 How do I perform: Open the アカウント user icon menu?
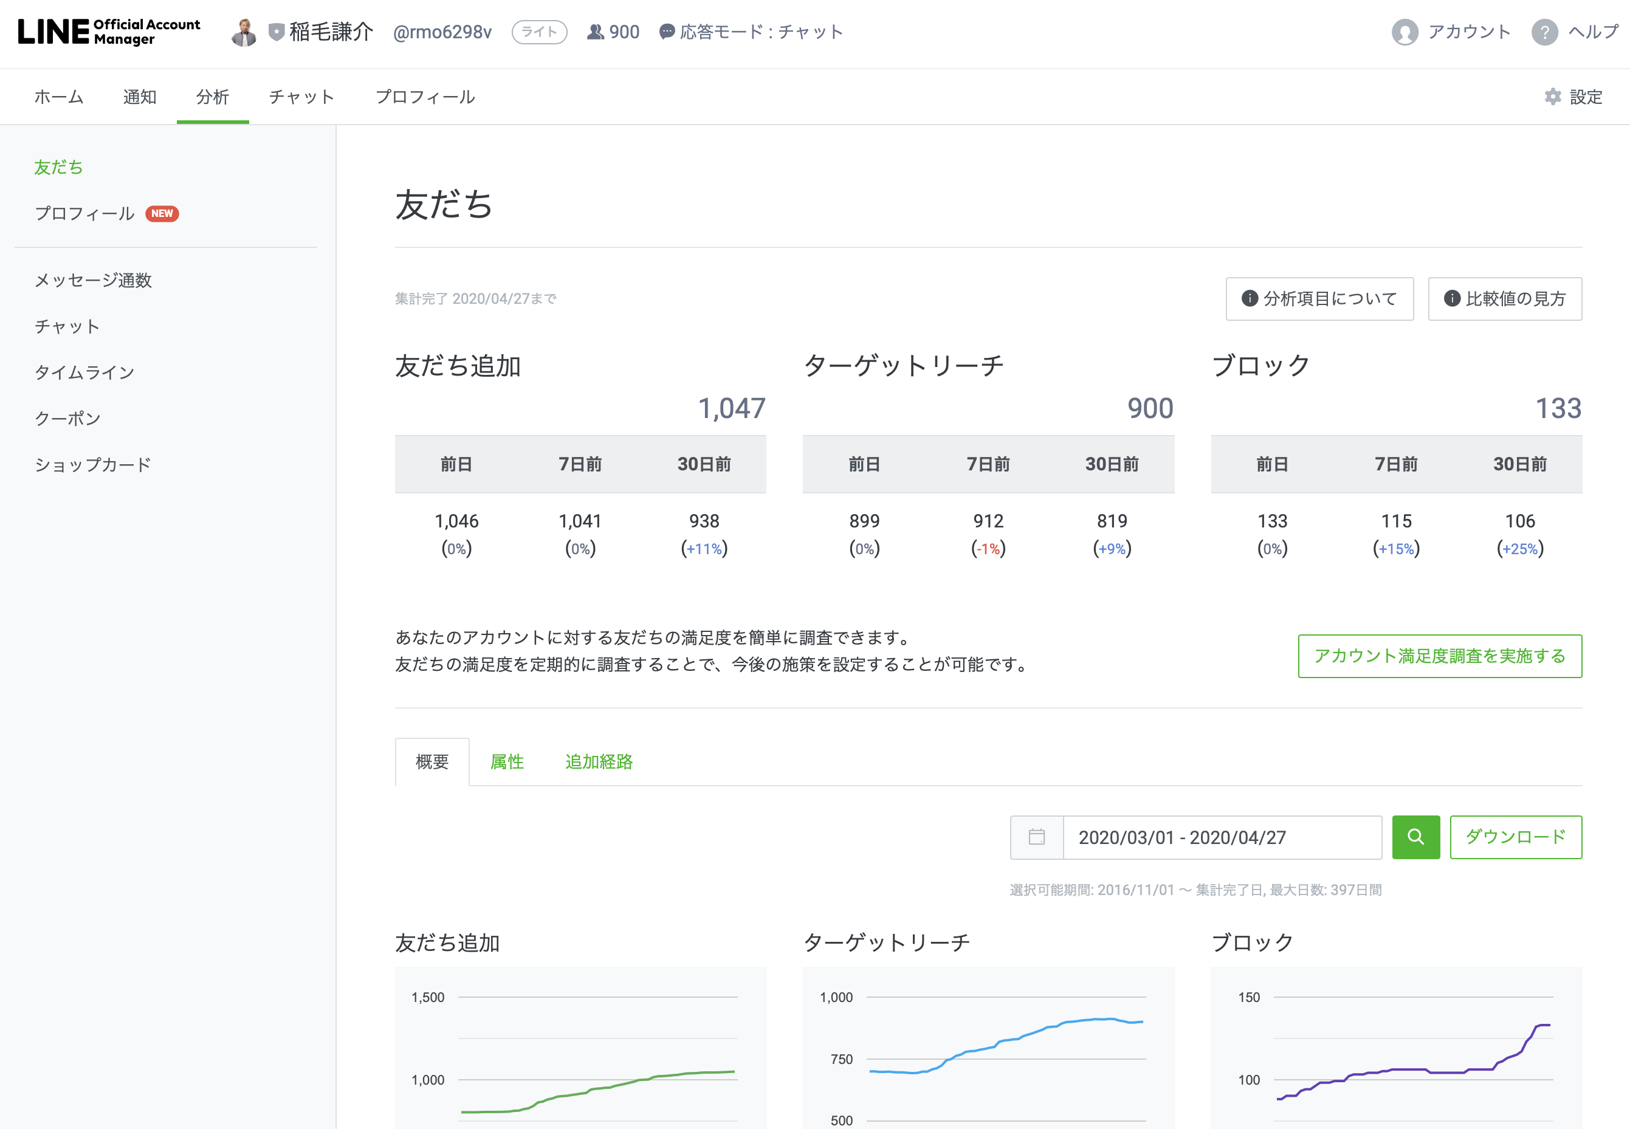pos(1405,32)
